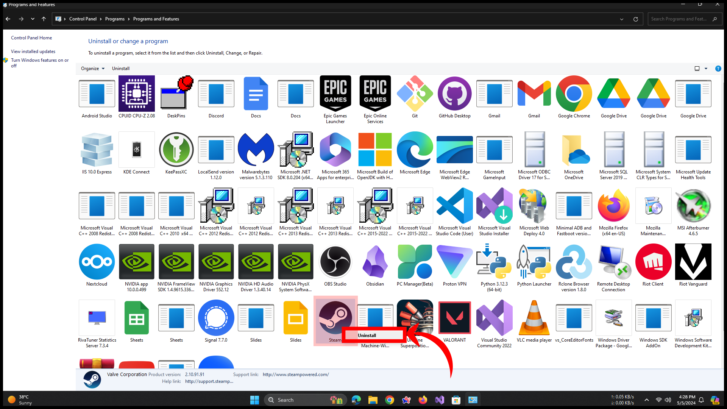
Task: Select the VLC media player cone icon
Action: pos(534,318)
